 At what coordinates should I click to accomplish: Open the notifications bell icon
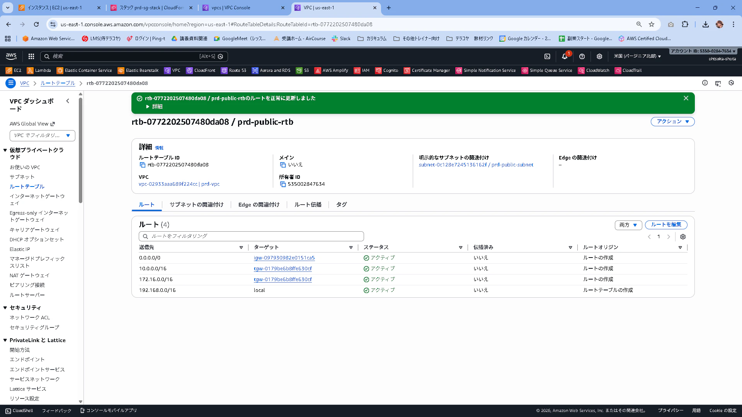(x=565, y=56)
